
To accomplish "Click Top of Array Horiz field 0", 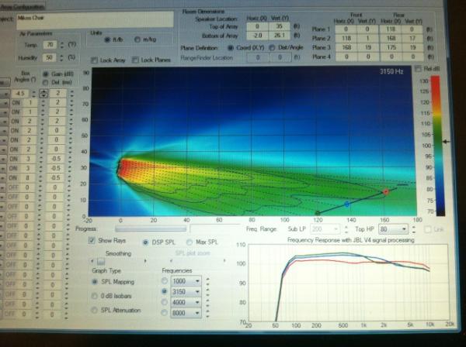I will [x=257, y=26].
